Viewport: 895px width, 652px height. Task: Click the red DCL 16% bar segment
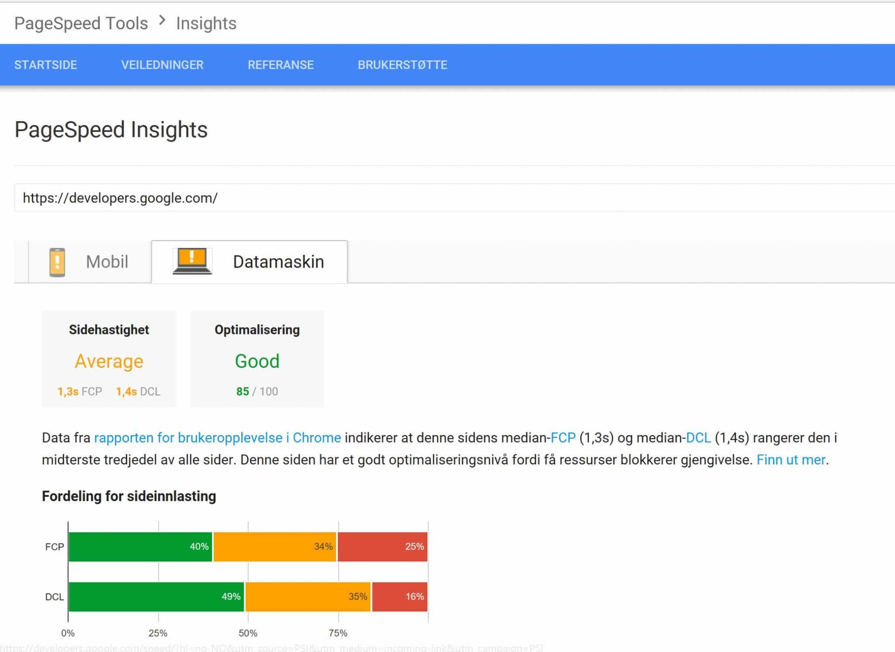400,596
